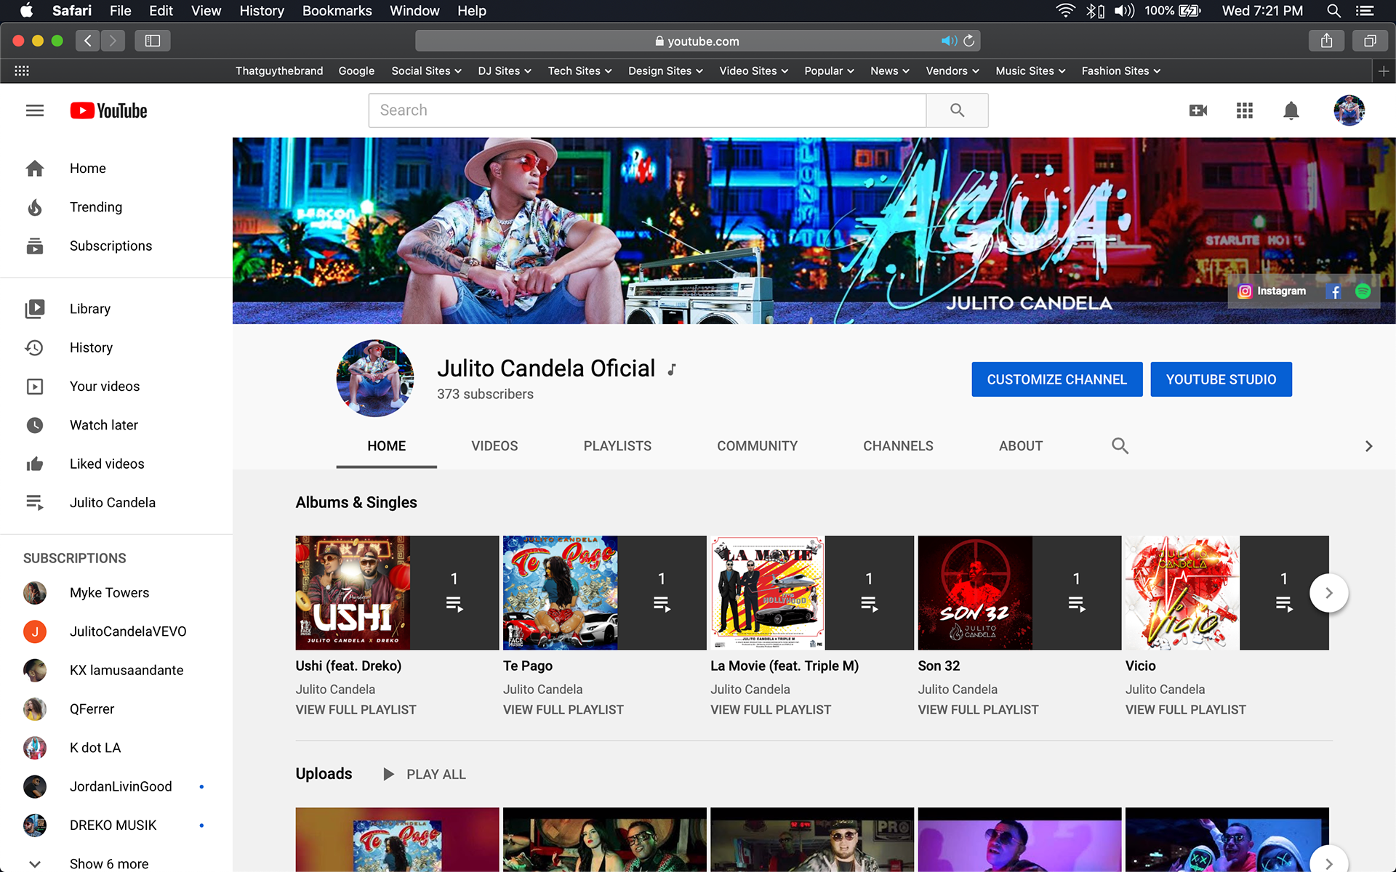The width and height of the screenshot is (1396, 872).
Task: Open the account avatar menu
Action: click(1349, 110)
